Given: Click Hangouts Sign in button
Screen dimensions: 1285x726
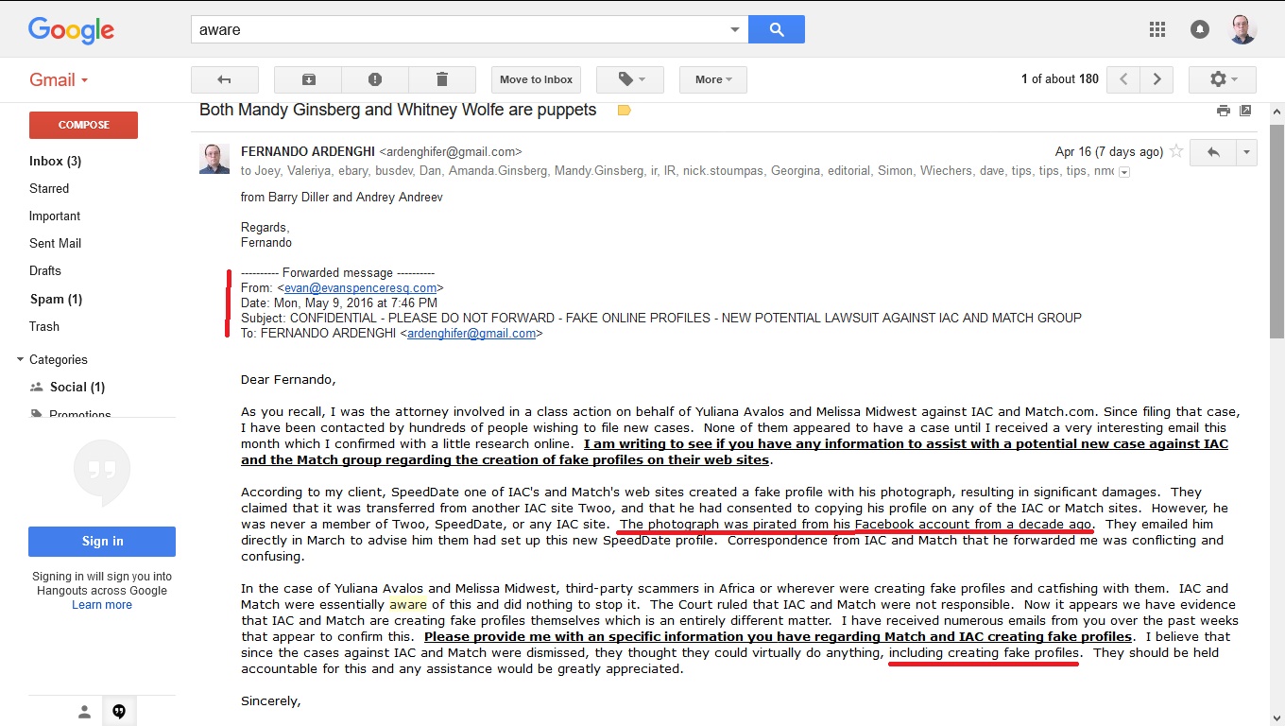Looking at the screenshot, I should (x=102, y=541).
